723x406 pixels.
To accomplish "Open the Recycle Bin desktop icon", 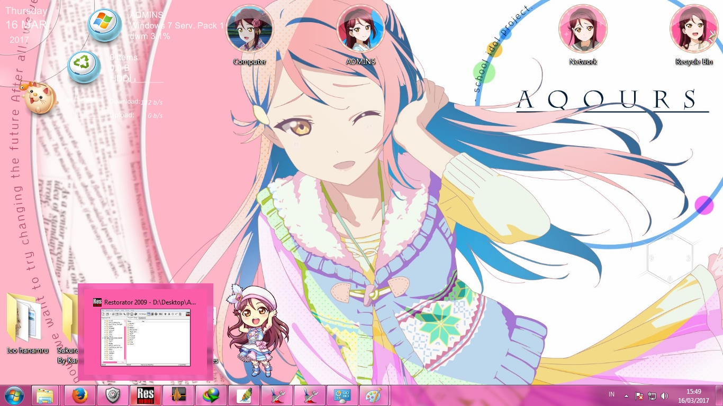I will click(694, 35).
